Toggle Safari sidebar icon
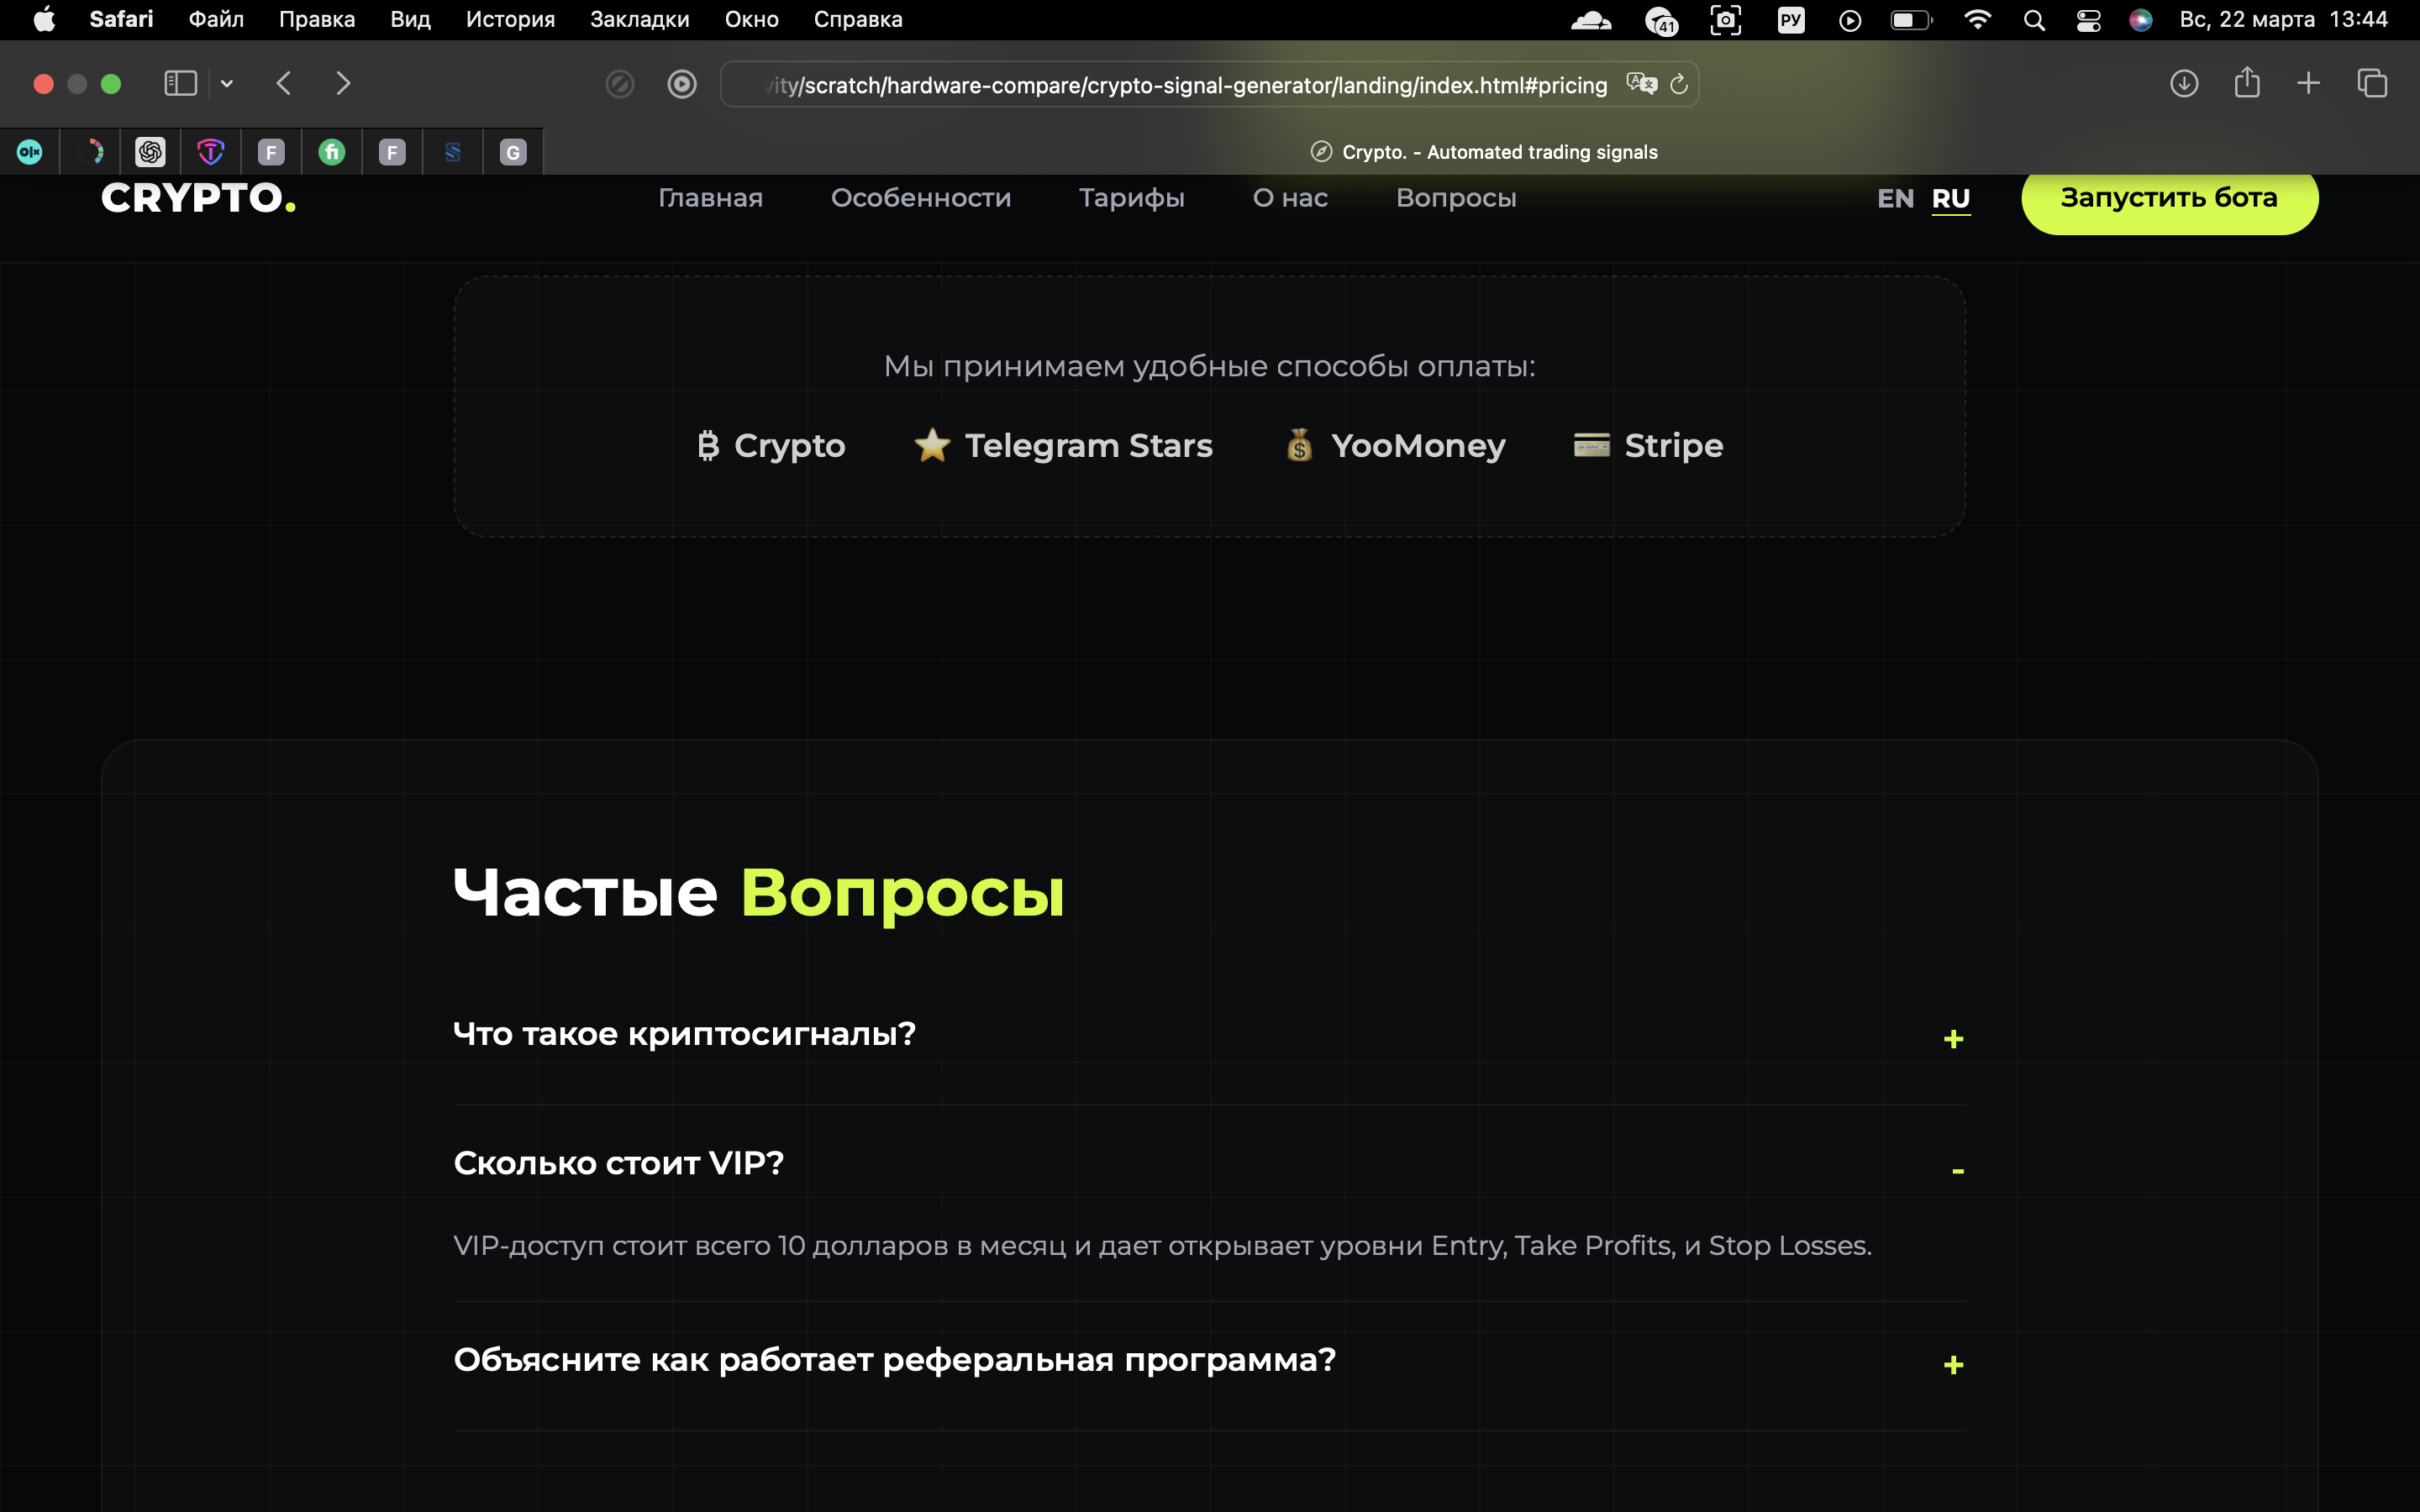This screenshot has width=2420, height=1512. coord(180,83)
